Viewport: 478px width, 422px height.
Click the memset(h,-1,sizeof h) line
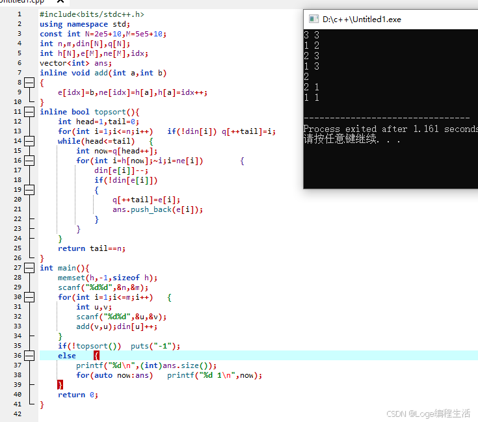click(107, 278)
